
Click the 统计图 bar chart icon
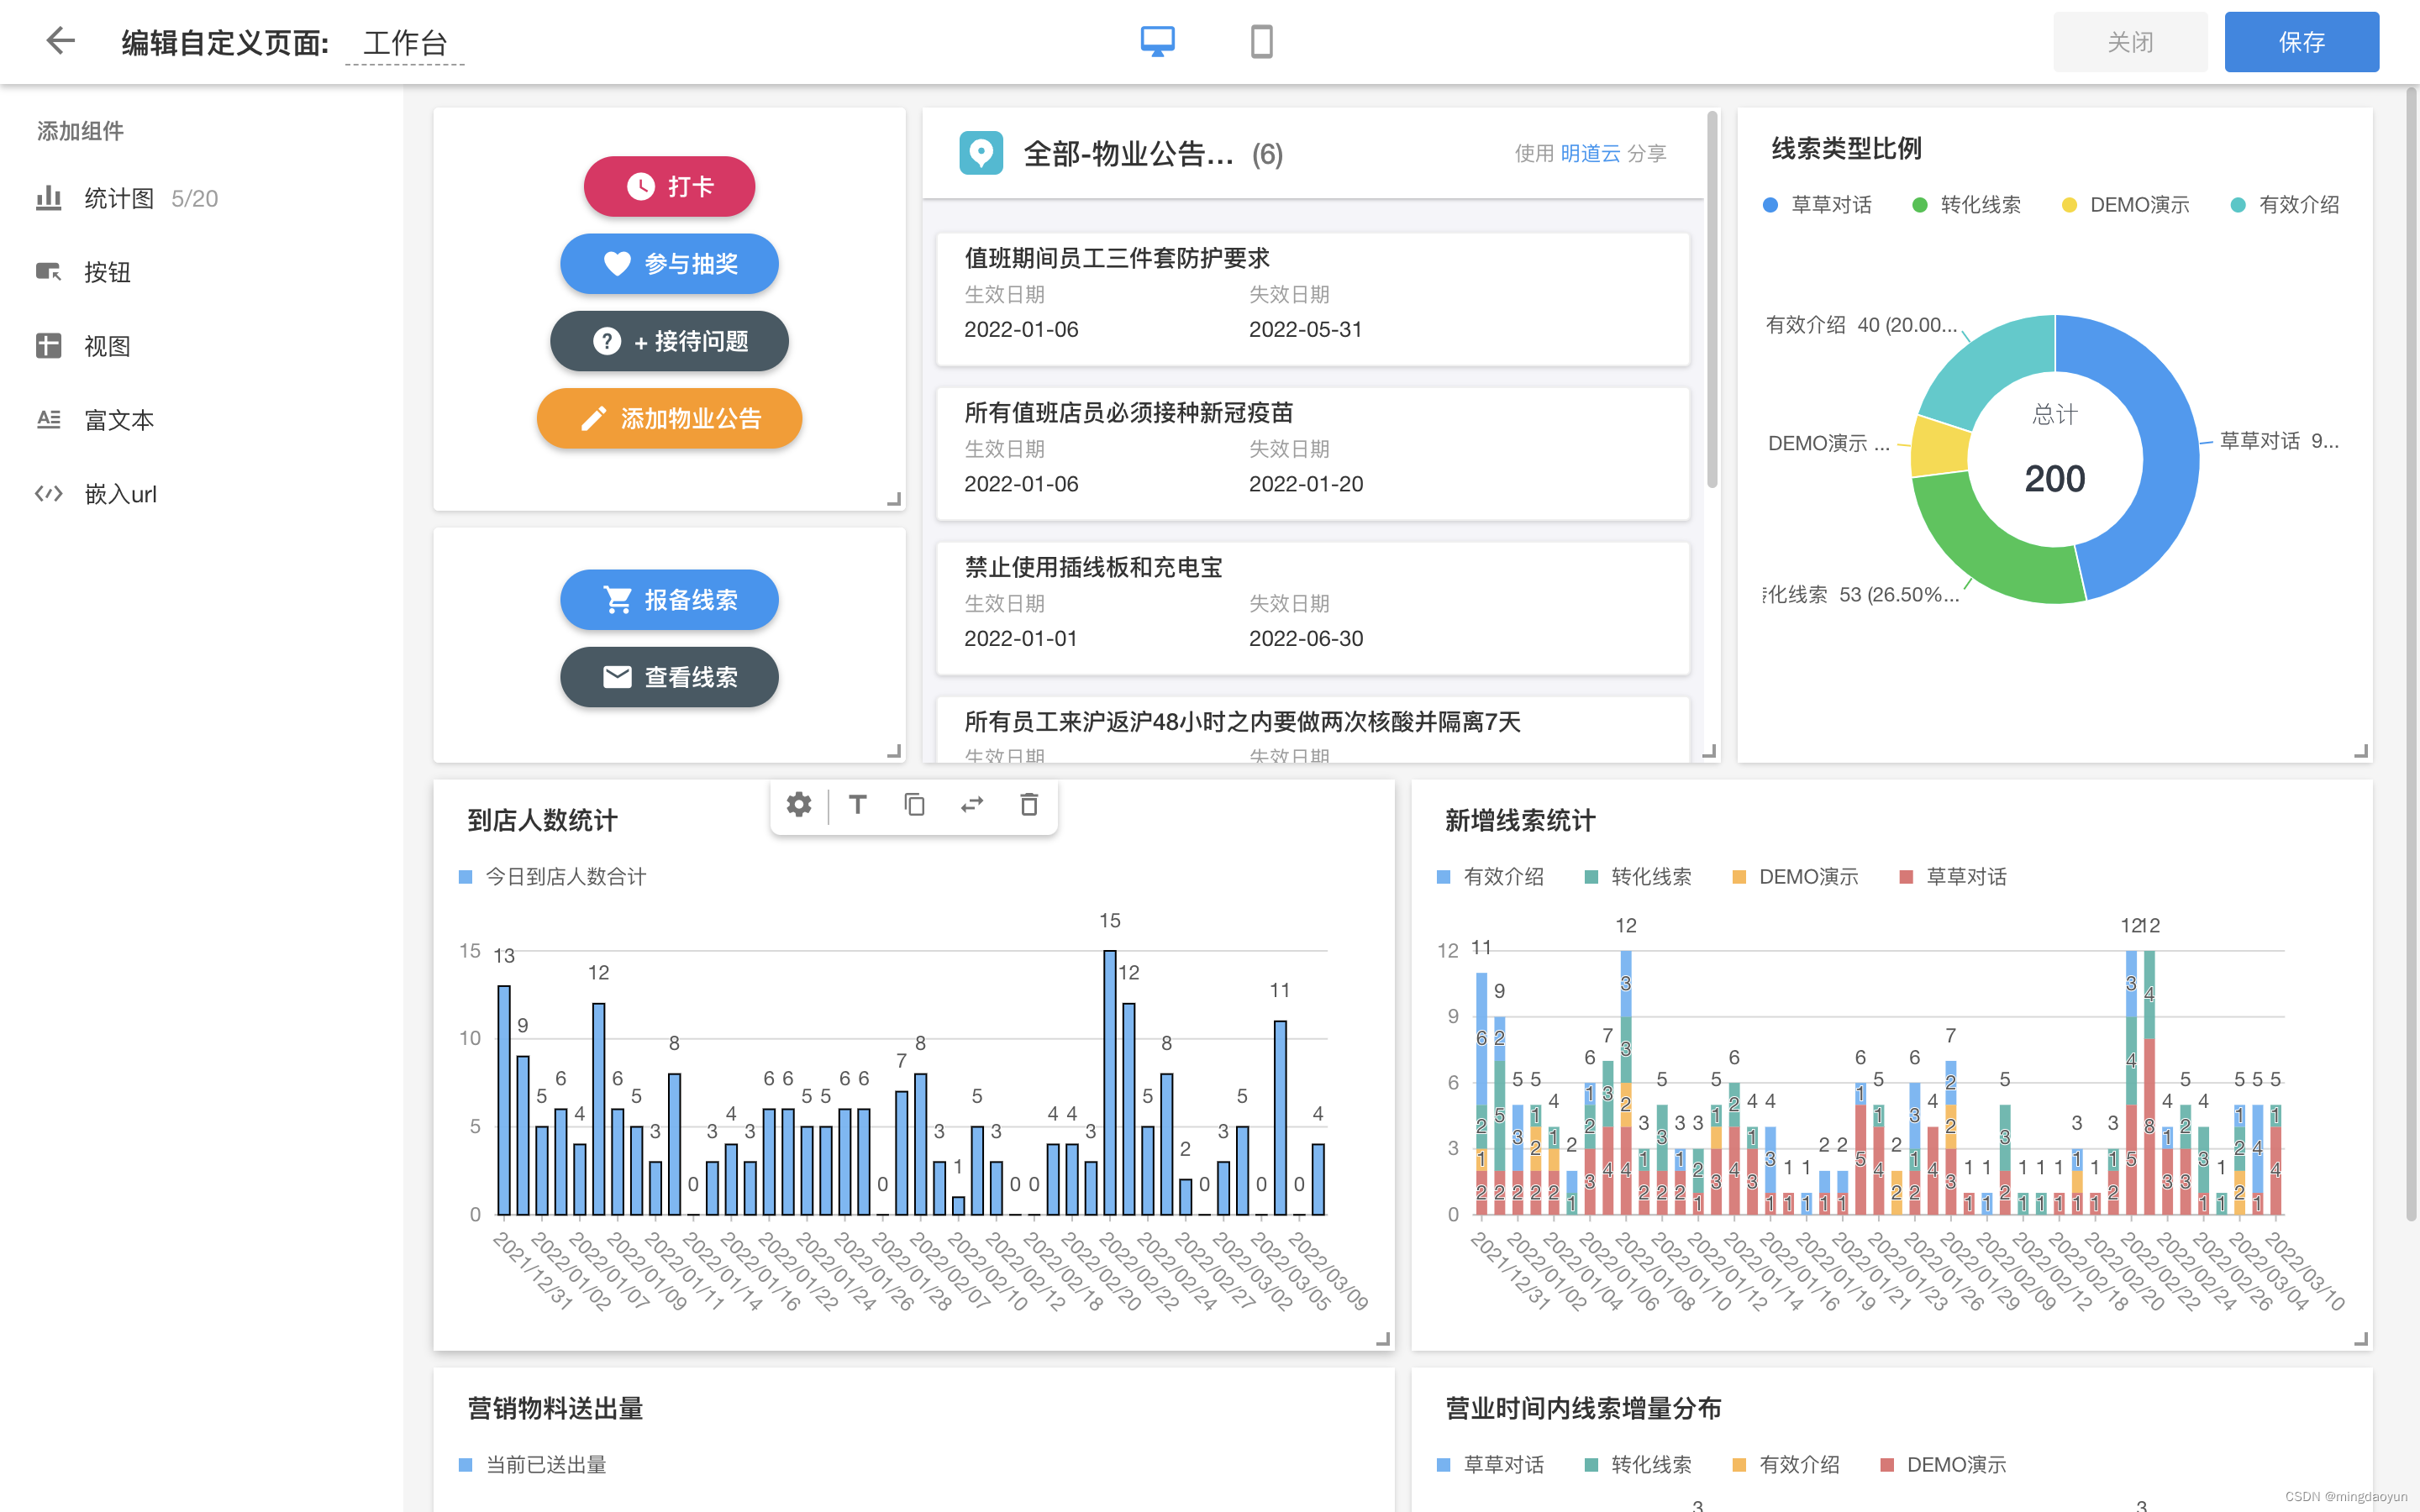tap(48, 198)
